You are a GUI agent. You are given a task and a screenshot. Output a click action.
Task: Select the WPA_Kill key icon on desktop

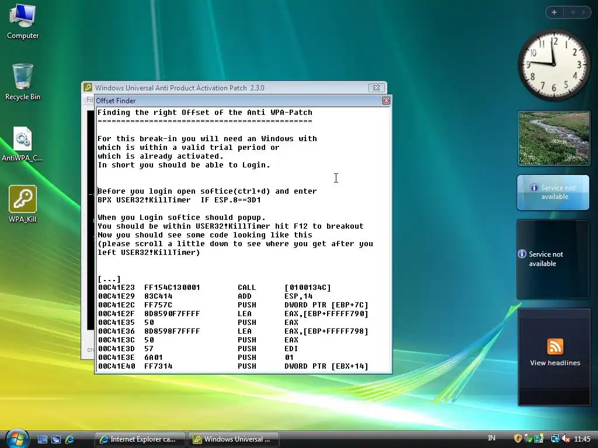click(23, 204)
